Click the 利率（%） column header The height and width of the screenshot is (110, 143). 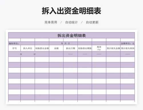pos(99,48)
